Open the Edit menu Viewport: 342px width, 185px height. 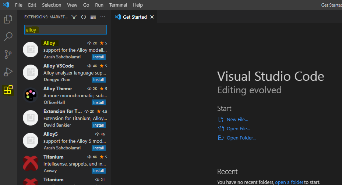[32, 5]
